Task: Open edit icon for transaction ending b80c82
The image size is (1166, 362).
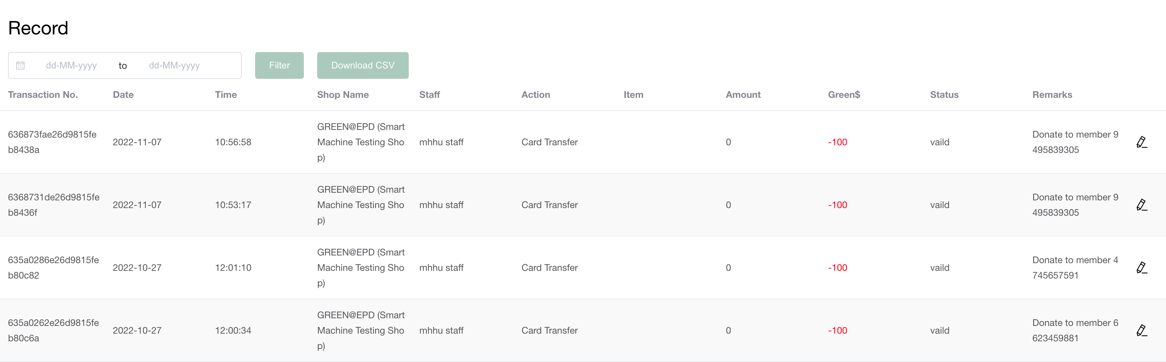Action: coord(1141,268)
